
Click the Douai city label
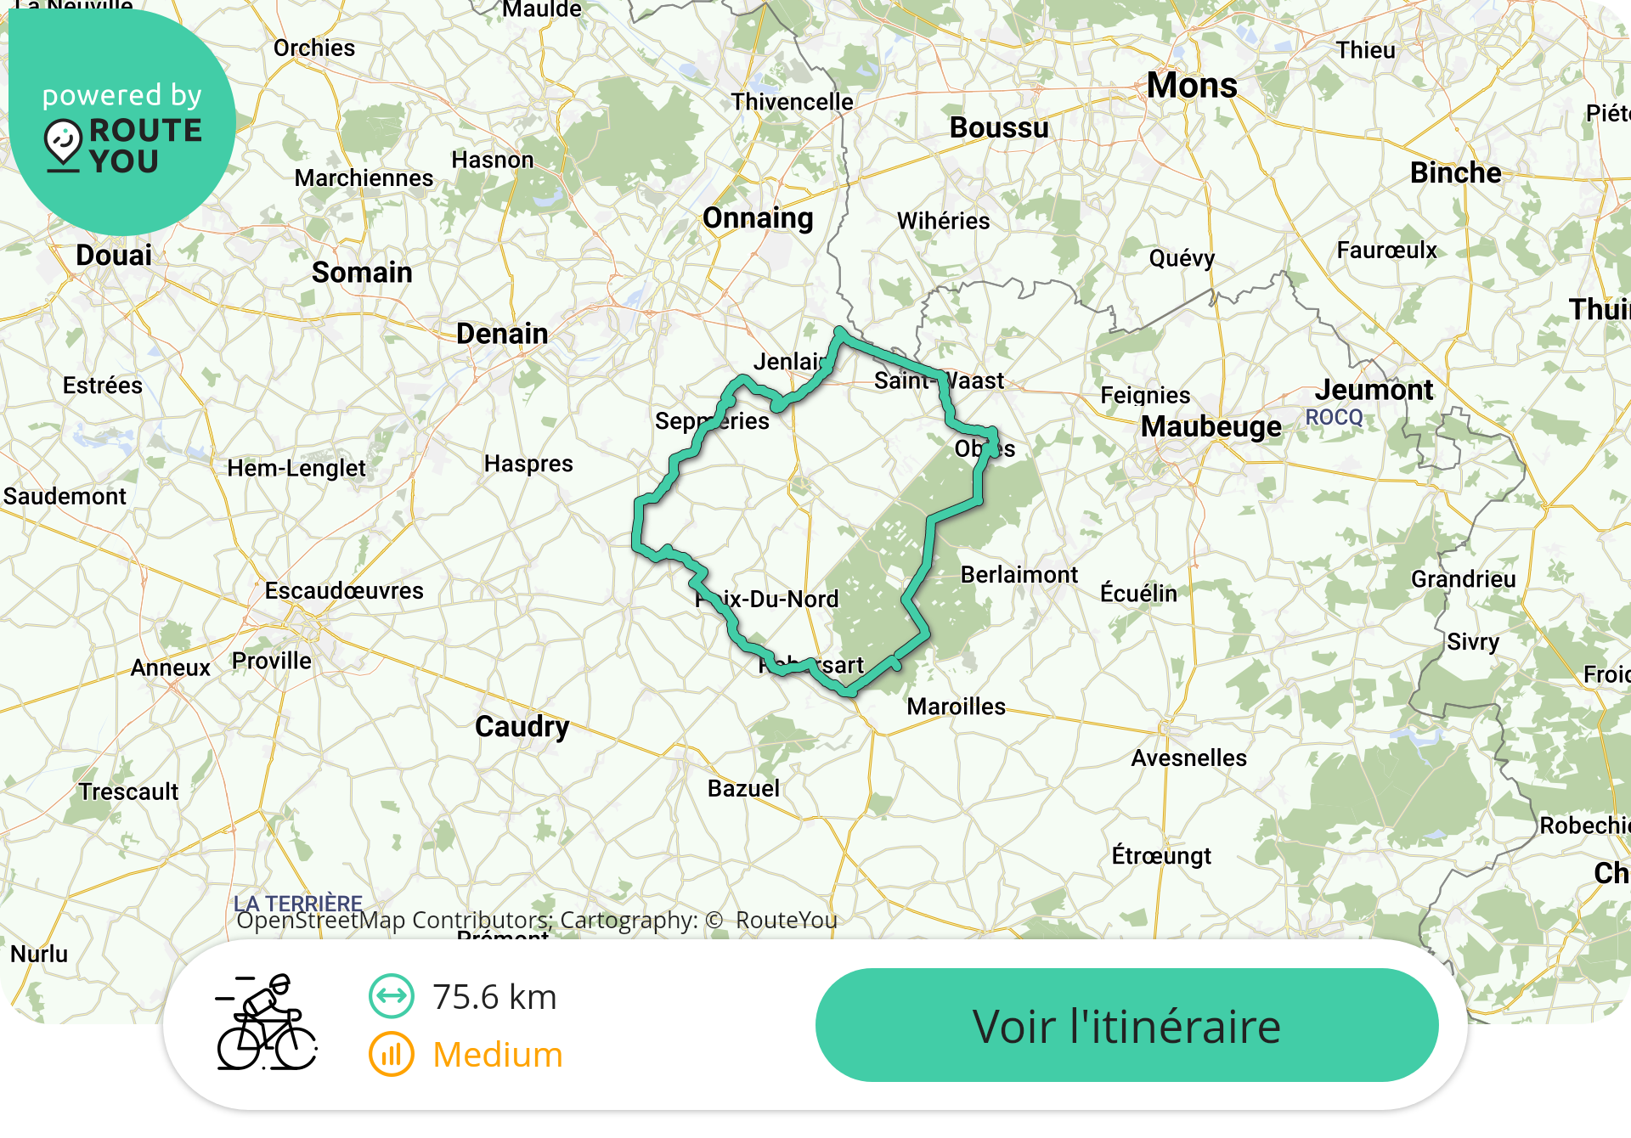tap(114, 256)
